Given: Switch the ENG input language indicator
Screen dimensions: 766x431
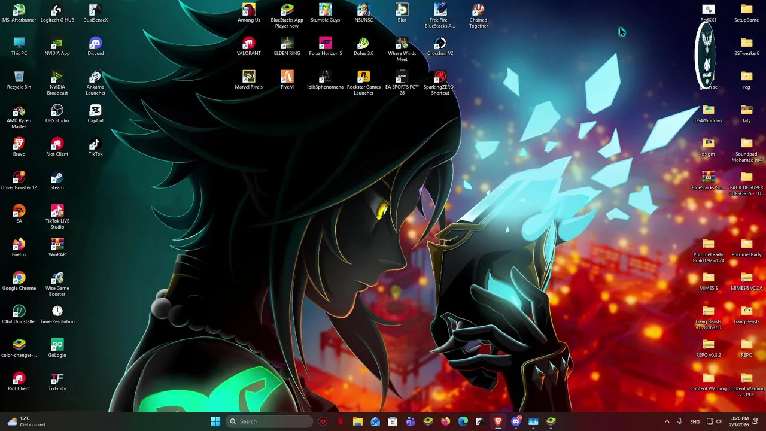Looking at the screenshot, I should click(x=695, y=421).
